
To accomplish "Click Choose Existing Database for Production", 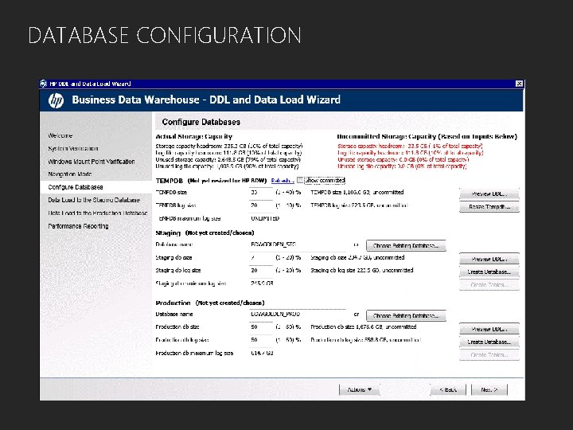I will (x=406, y=315).
